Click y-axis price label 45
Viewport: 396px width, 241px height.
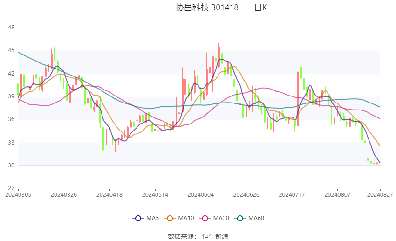pos(11,50)
